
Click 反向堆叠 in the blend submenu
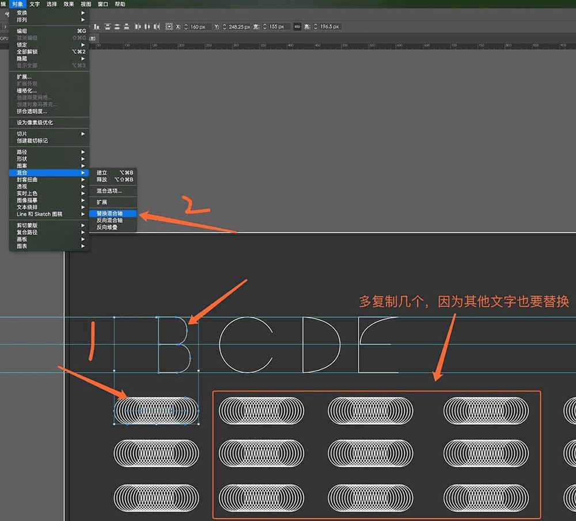point(107,227)
